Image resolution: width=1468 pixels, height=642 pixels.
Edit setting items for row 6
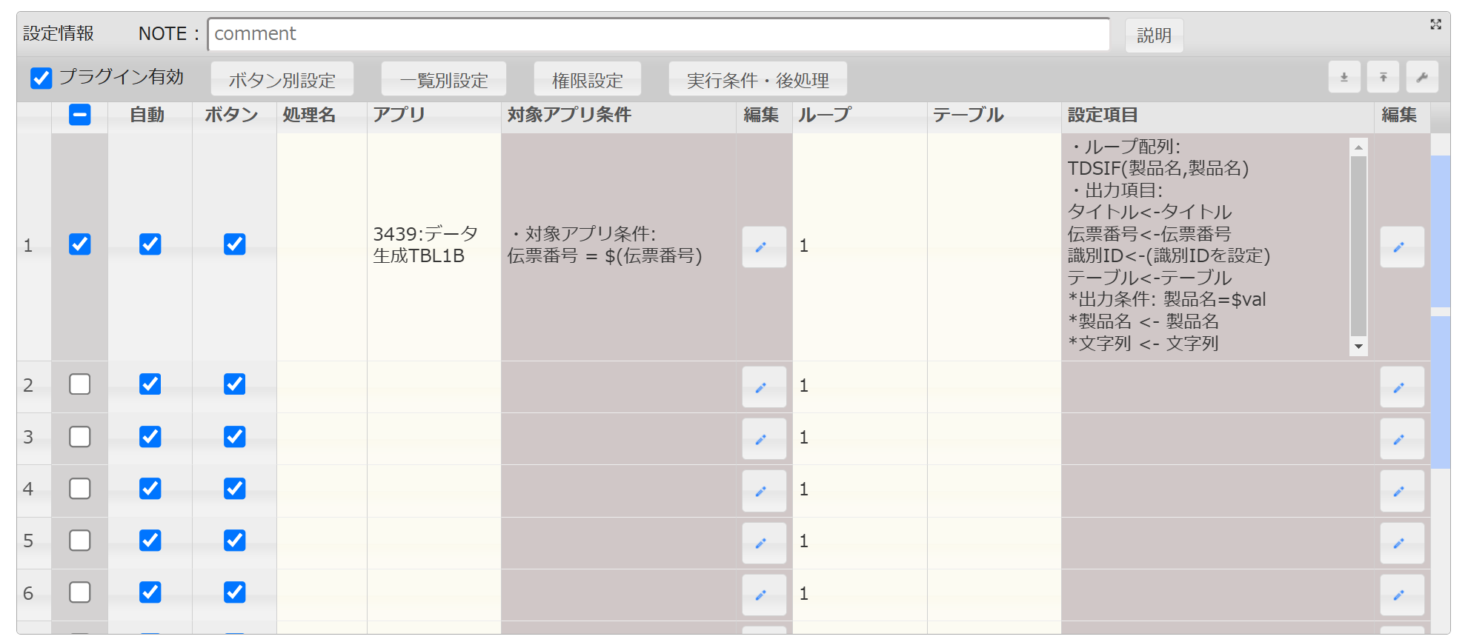pyautogui.click(x=1402, y=595)
